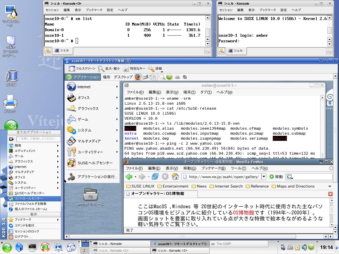This screenshot has width=339, height=254.
Task: Expand ユーティリティー submenu in remote applications menu
Action: pyautogui.click(x=92, y=152)
